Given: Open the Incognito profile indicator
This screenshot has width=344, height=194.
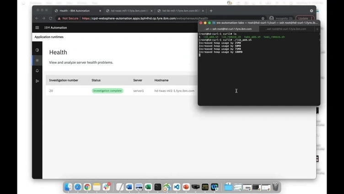Looking at the screenshot, I should point(281,18).
